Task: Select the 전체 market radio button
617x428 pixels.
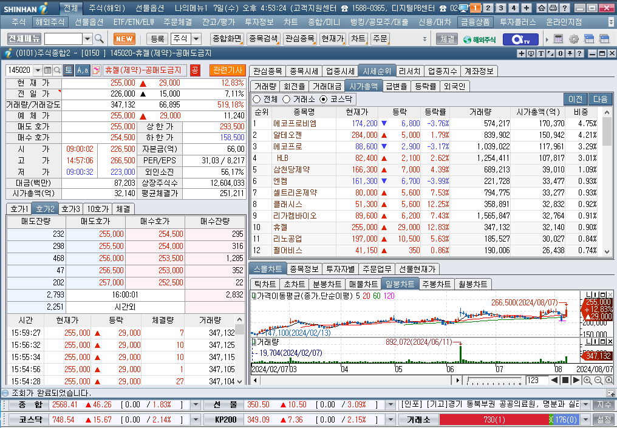Action: click(x=256, y=99)
